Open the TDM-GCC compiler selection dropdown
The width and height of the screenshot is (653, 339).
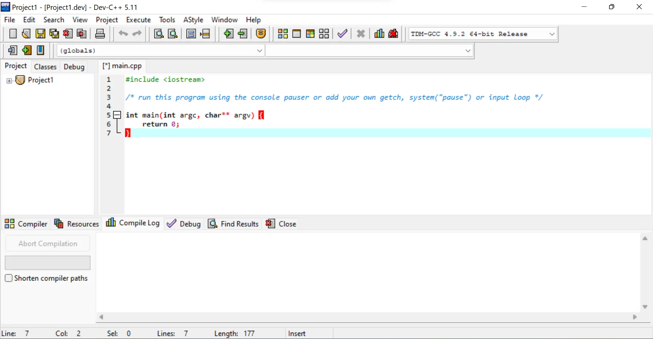[x=552, y=34]
